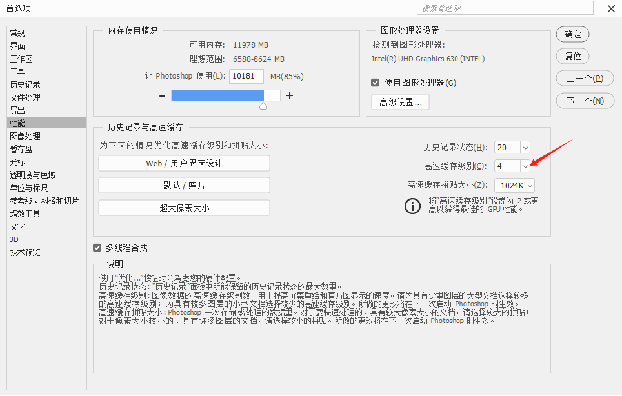Switch to 暂存盘 preferences
Viewport: 622px width, 396px height.
[21, 149]
